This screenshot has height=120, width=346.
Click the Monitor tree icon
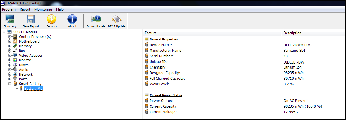tap(15, 60)
